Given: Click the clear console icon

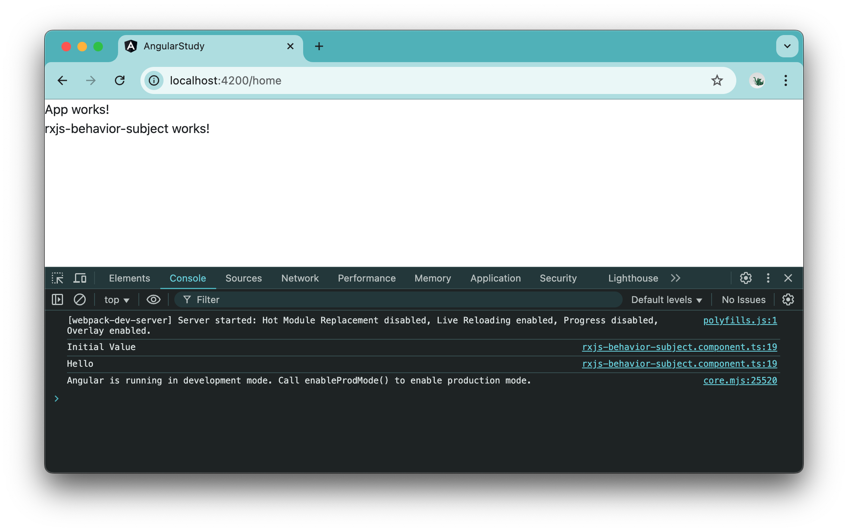Looking at the screenshot, I should pyautogui.click(x=79, y=300).
